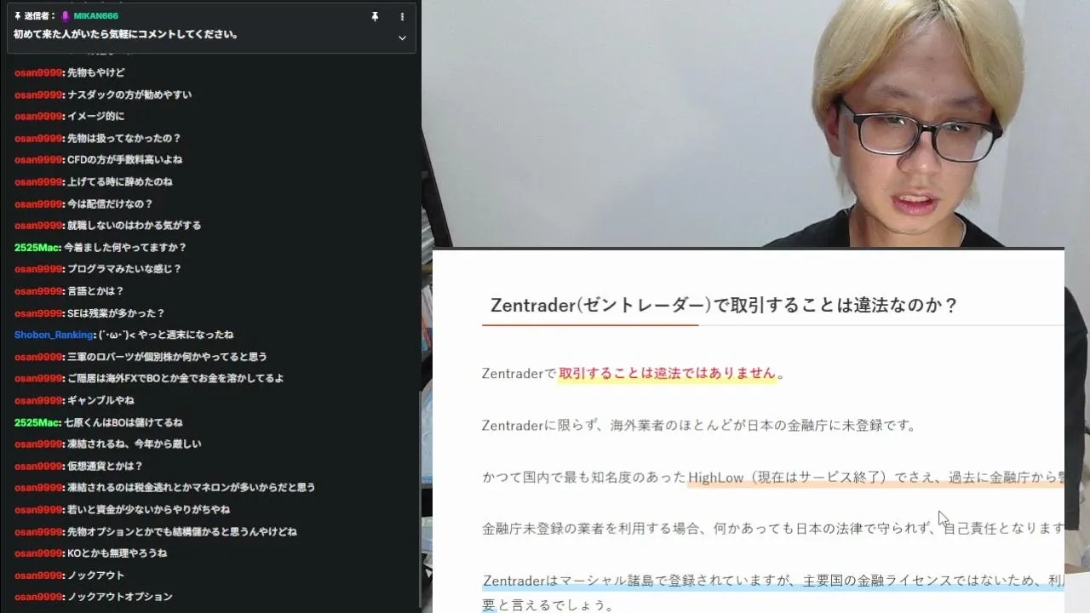The width and height of the screenshot is (1090, 613).
Task: Click the Zentrader heading on the webpage
Action: (725, 305)
